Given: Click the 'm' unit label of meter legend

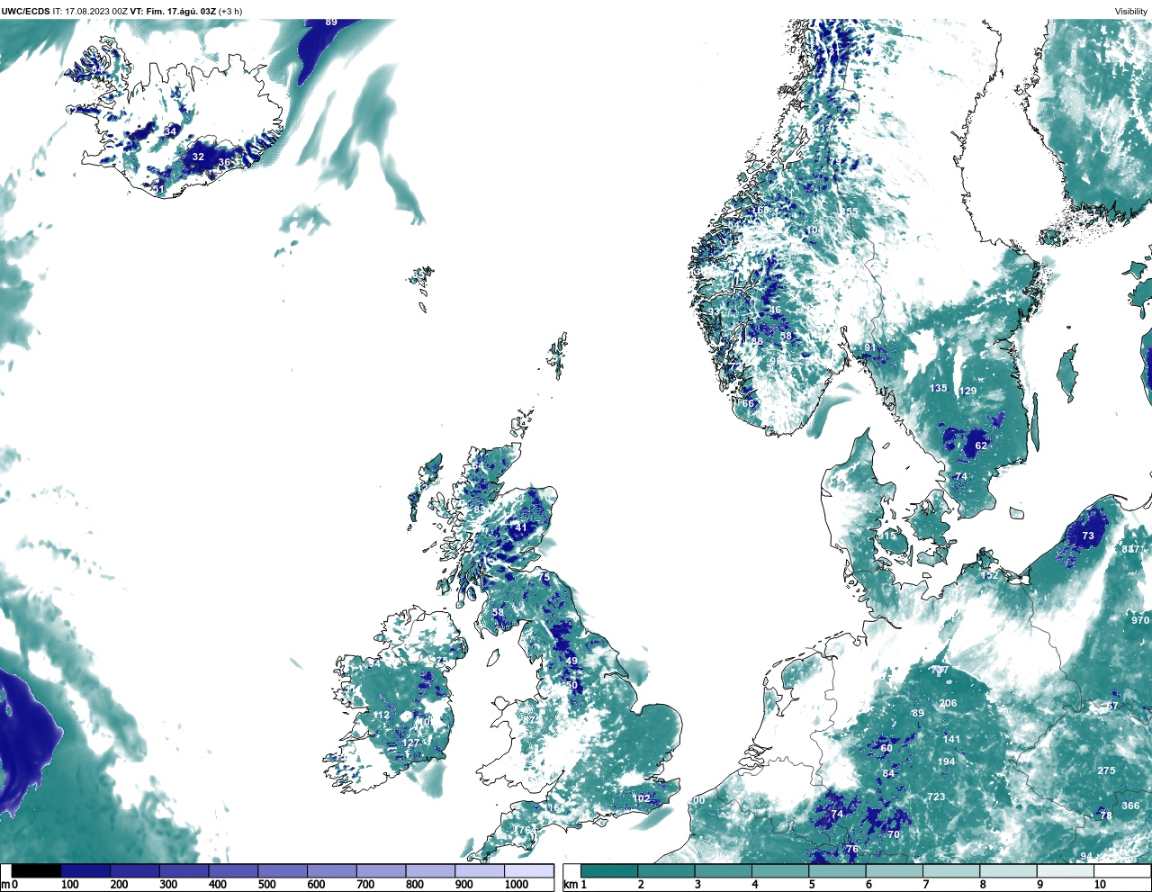Looking at the screenshot, I should (x=4, y=885).
